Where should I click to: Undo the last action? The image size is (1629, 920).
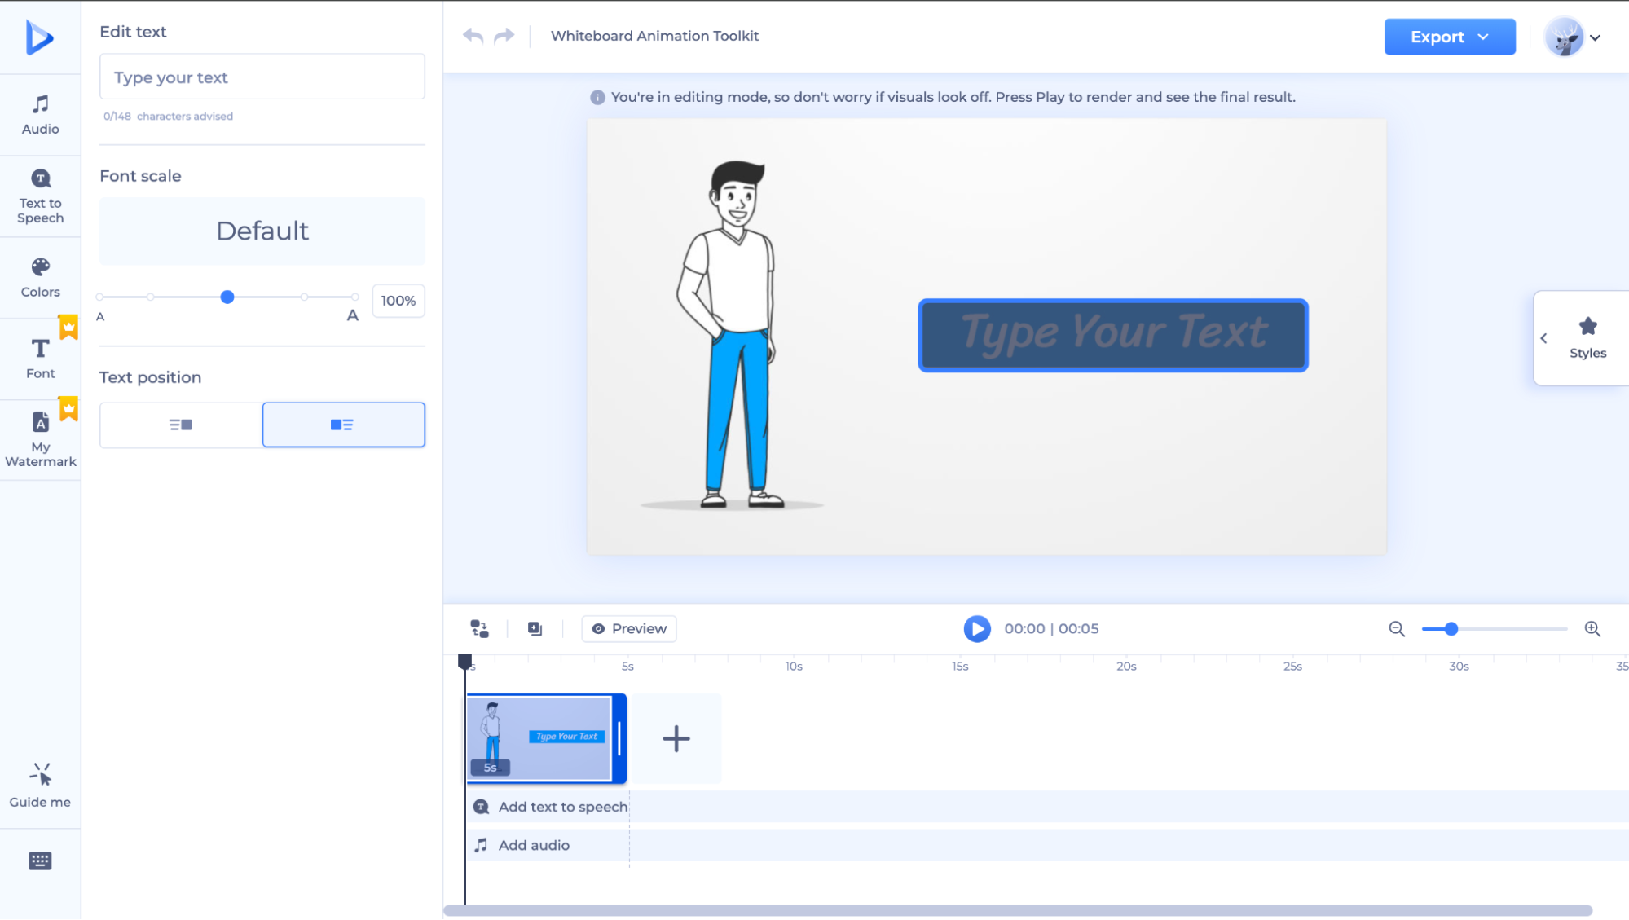(473, 36)
